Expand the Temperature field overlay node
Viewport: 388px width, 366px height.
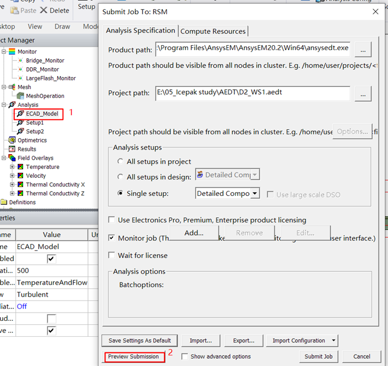coord(12,167)
